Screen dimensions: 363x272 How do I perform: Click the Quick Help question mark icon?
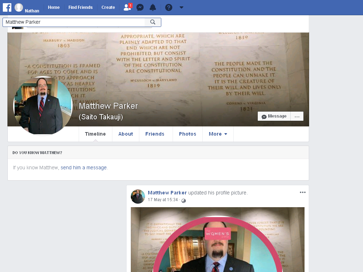pos(168,7)
